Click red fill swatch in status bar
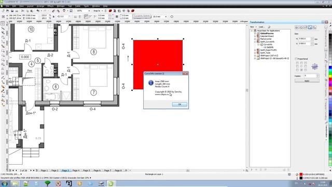 [x=301, y=175]
